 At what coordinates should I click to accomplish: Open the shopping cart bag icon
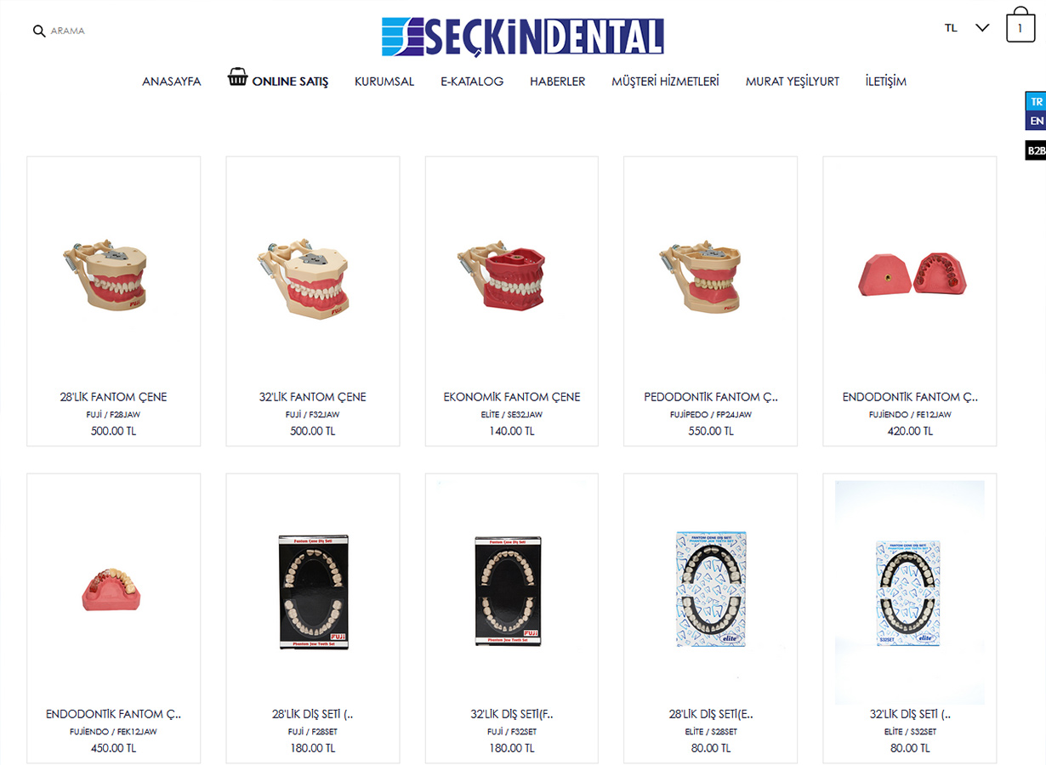point(1020,25)
